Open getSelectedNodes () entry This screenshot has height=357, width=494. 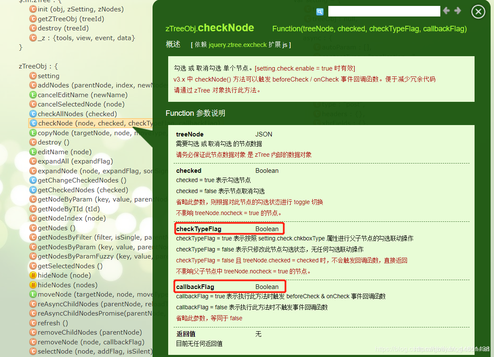(x=70, y=266)
